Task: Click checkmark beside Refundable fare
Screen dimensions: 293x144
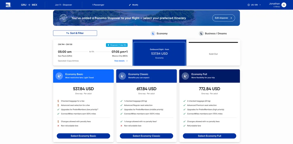Action: (x=184, y=126)
